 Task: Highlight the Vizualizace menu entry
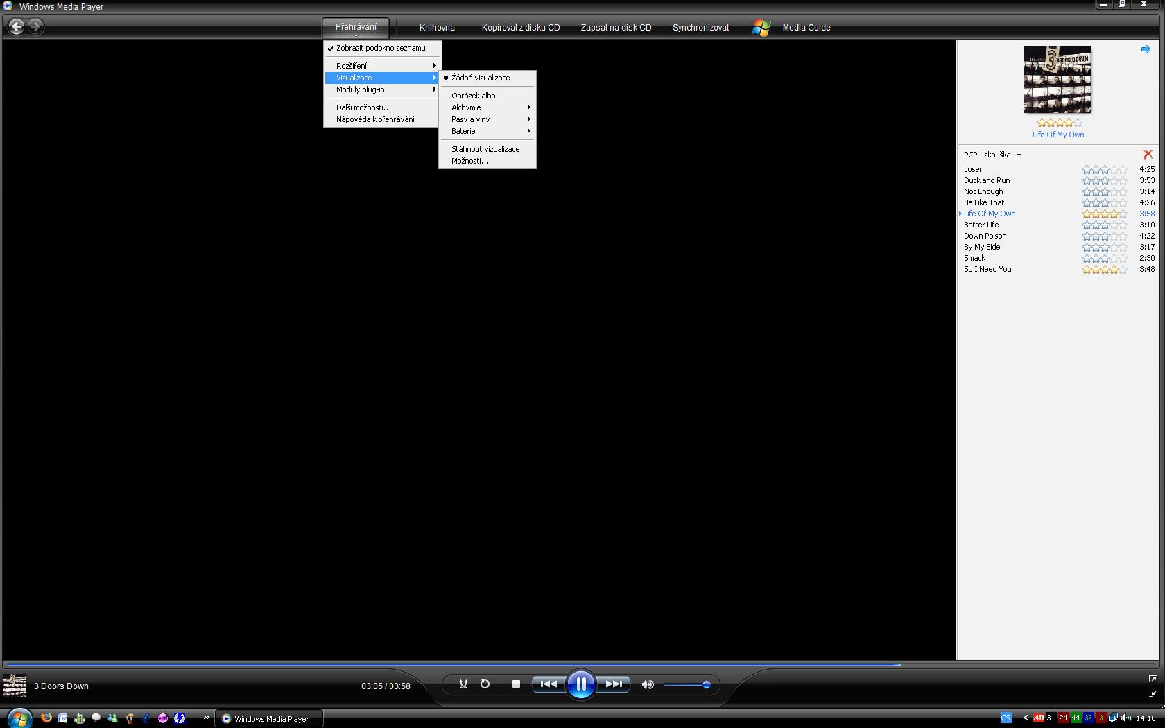click(x=382, y=78)
